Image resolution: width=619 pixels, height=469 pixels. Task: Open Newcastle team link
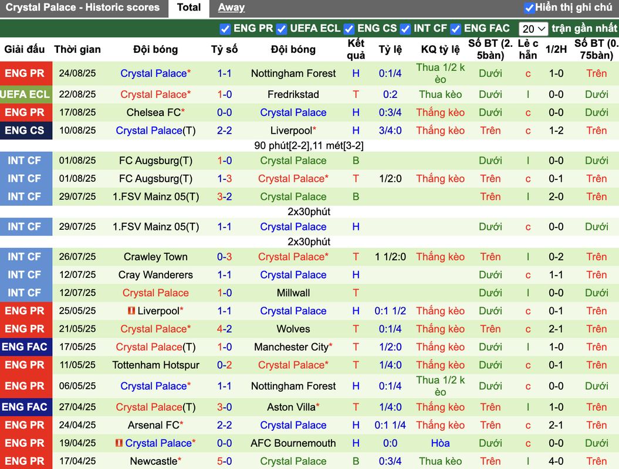tap(154, 461)
